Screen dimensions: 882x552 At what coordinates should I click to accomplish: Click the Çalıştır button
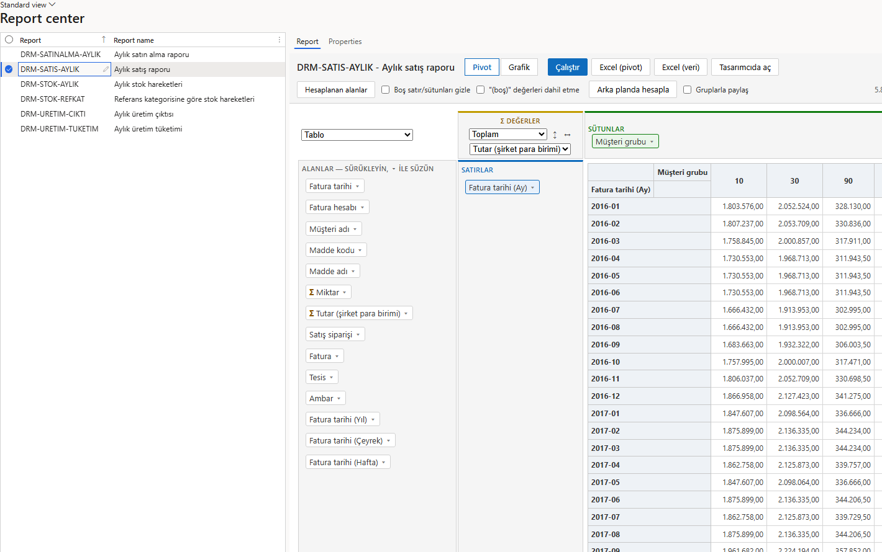568,67
